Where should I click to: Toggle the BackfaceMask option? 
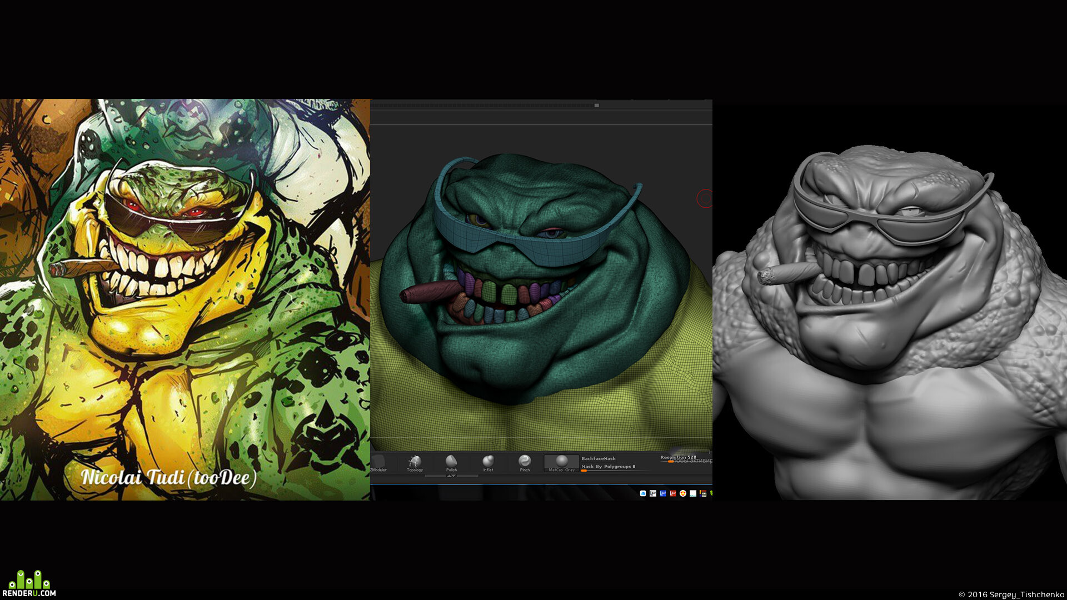pos(599,458)
